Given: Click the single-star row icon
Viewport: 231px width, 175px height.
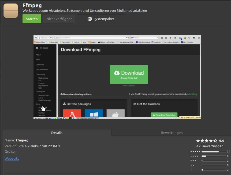Looking at the screenshot, I should [x=191, y=170].
